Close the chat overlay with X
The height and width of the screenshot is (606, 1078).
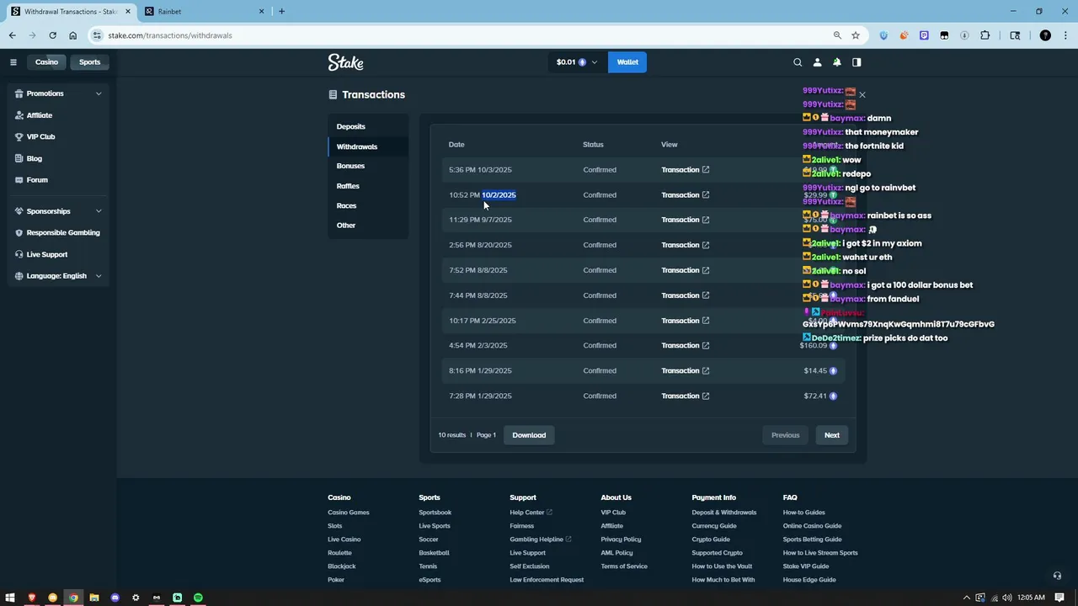(862, 95)
